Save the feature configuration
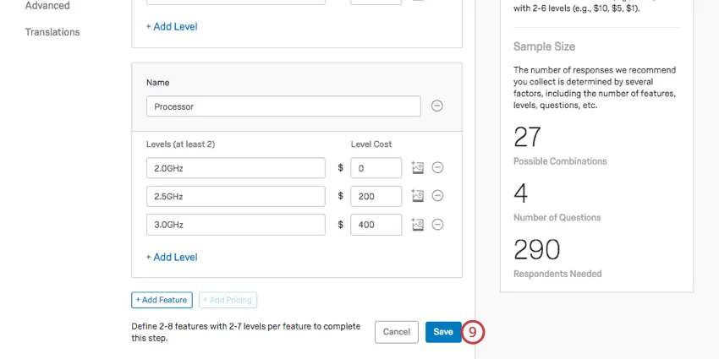Screen dimensions: 719x359 pyautogui.click(x=443, y=332)
